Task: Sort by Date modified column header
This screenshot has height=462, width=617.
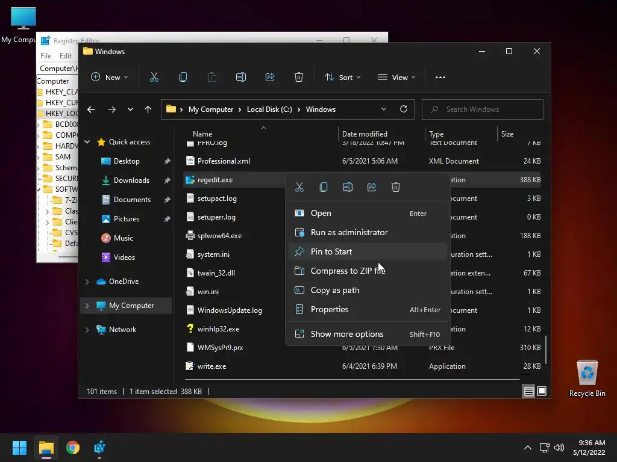Action: tap(365, 134)
